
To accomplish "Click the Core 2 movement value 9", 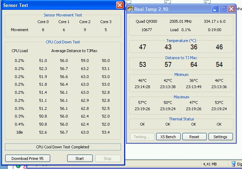I will click(85, 30).
